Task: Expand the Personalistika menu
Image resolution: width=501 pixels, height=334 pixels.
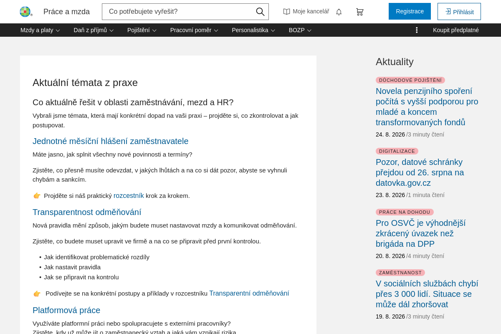Action: (253, 30)
